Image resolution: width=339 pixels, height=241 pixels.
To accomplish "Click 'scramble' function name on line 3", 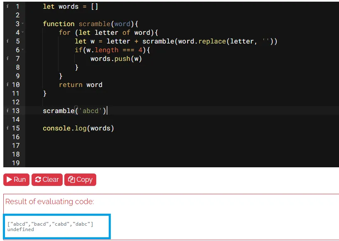I will (95, 24).
